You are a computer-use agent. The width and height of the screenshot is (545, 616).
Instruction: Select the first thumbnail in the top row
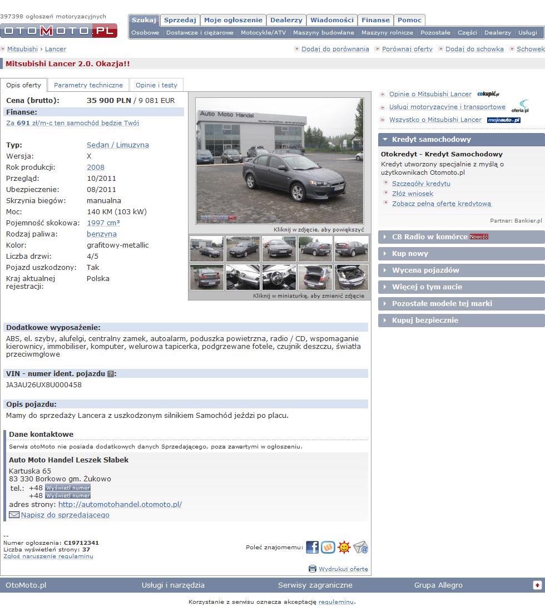pyautogui.click(x=206, y=249)
